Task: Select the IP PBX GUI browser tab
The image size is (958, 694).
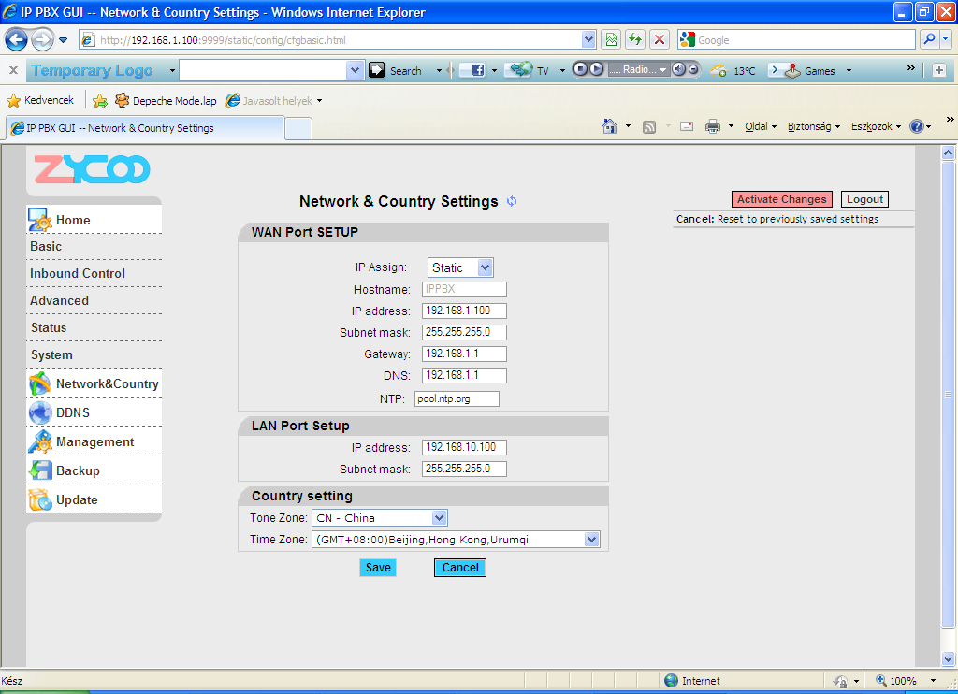Action: (145, 128)
